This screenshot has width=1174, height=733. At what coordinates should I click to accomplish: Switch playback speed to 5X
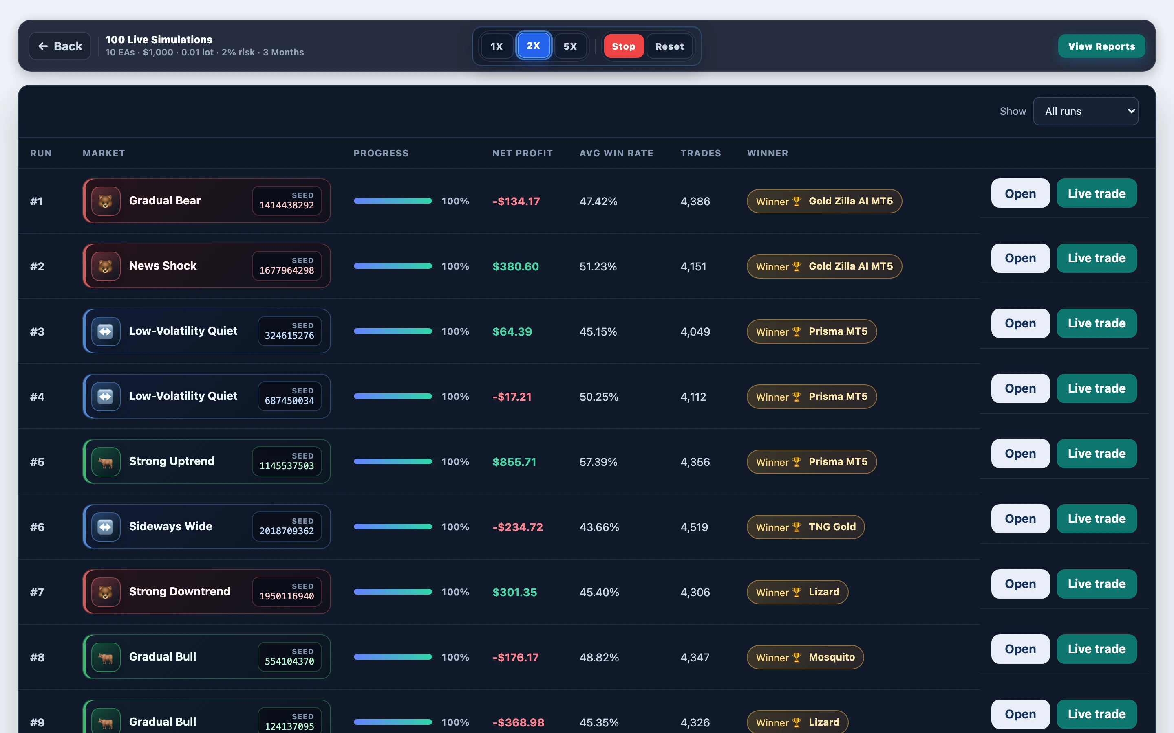point(570,46)
